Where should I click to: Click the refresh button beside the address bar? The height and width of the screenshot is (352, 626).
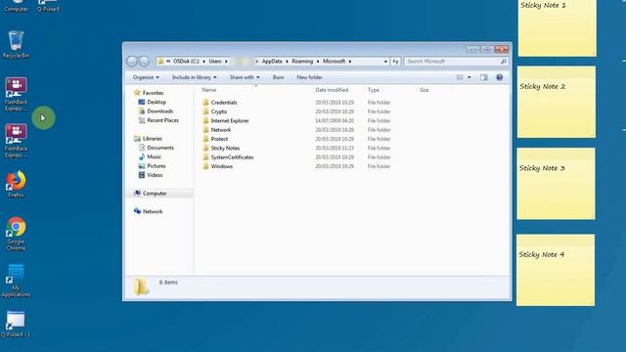[395, 62]
